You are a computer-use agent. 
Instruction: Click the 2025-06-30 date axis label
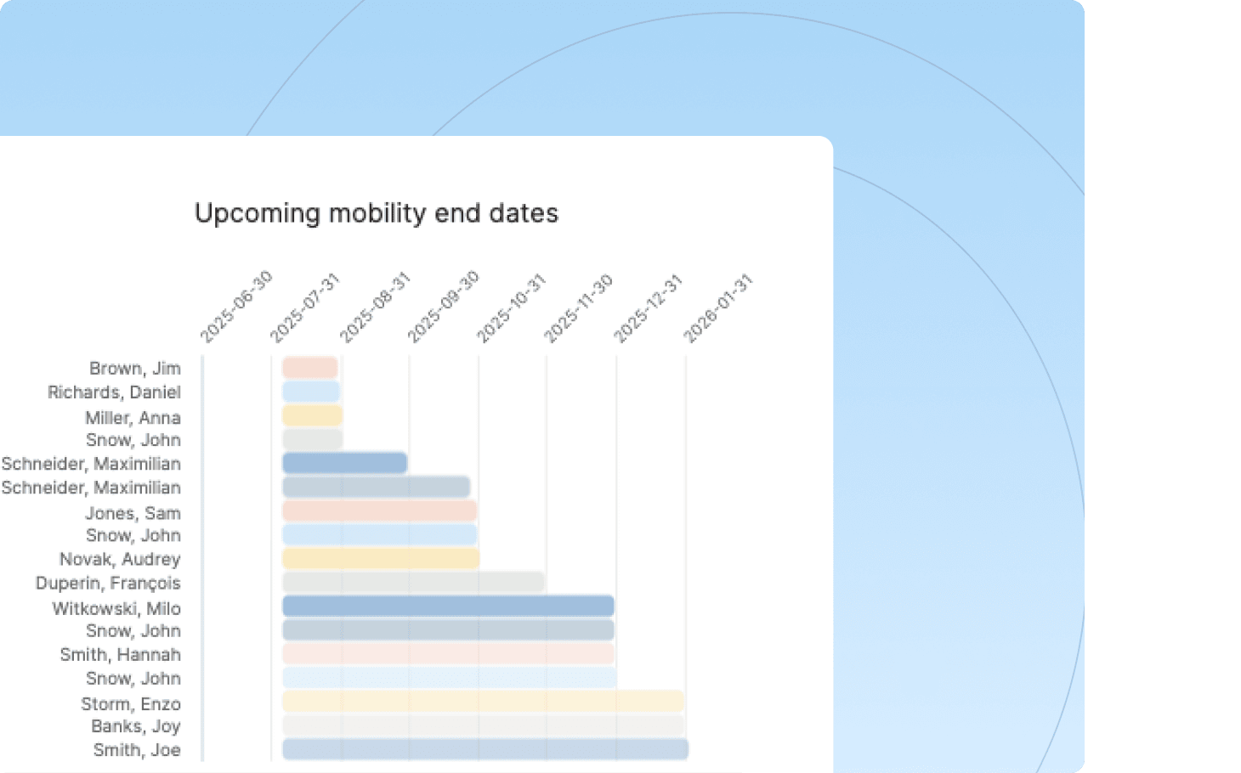[x=236, y=307]
